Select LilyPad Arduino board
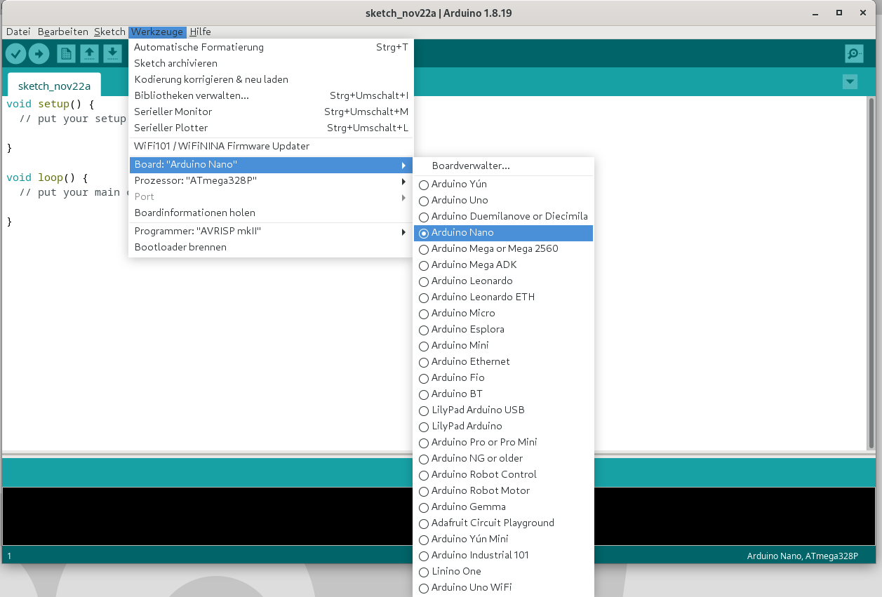Viewport: 882px width, 597px height. pos(504,426)
